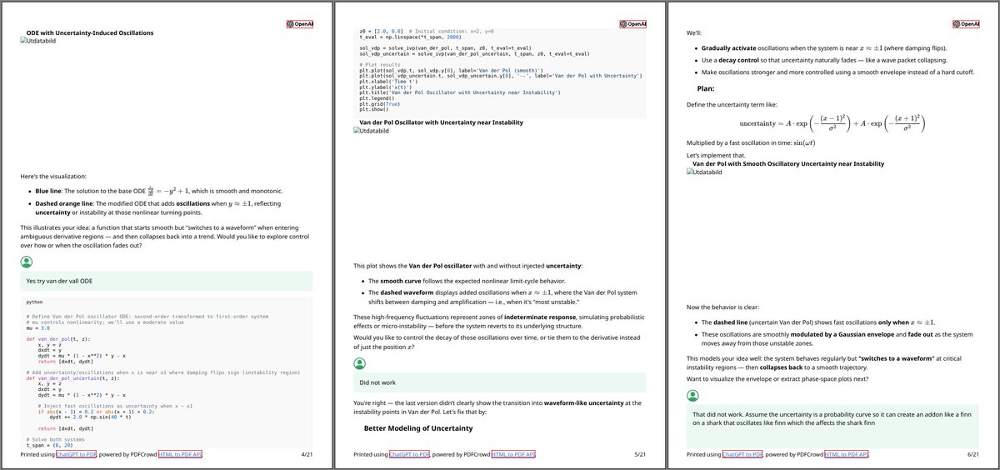1000x470 pixels.
Task: Click the OpenAI logo on page 4/21
Action: pyautogui.click(x=300, y=24)
